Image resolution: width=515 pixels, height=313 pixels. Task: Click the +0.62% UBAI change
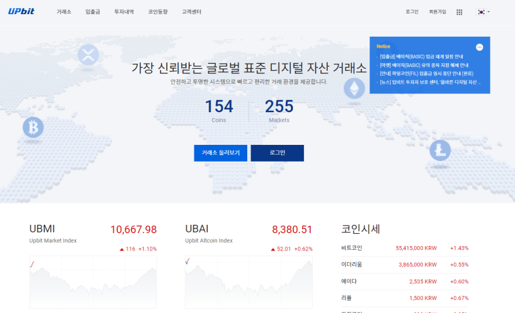[303, 249]
